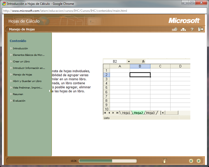This screenshot has height=167, width=209.
Task: Open the glossary icon in the header
Action: tap(175, 29)
